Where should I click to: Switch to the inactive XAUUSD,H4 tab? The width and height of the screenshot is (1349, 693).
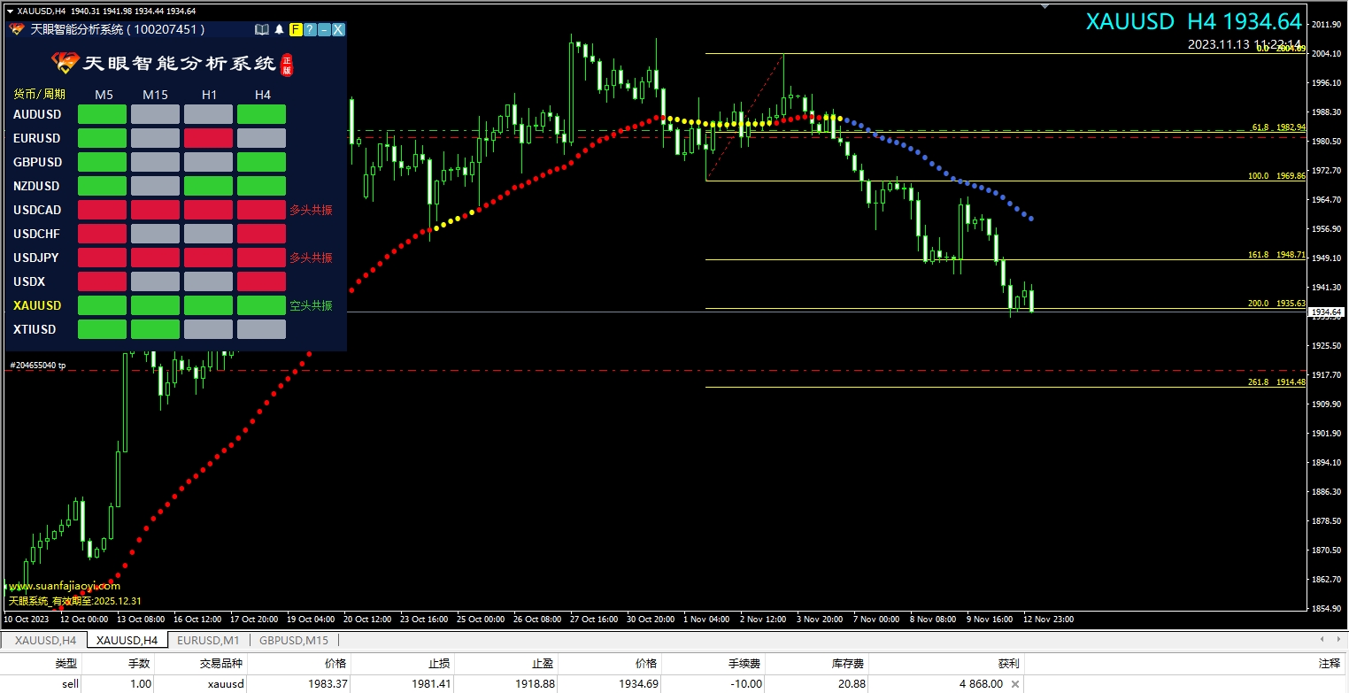(x=45, y=640)
